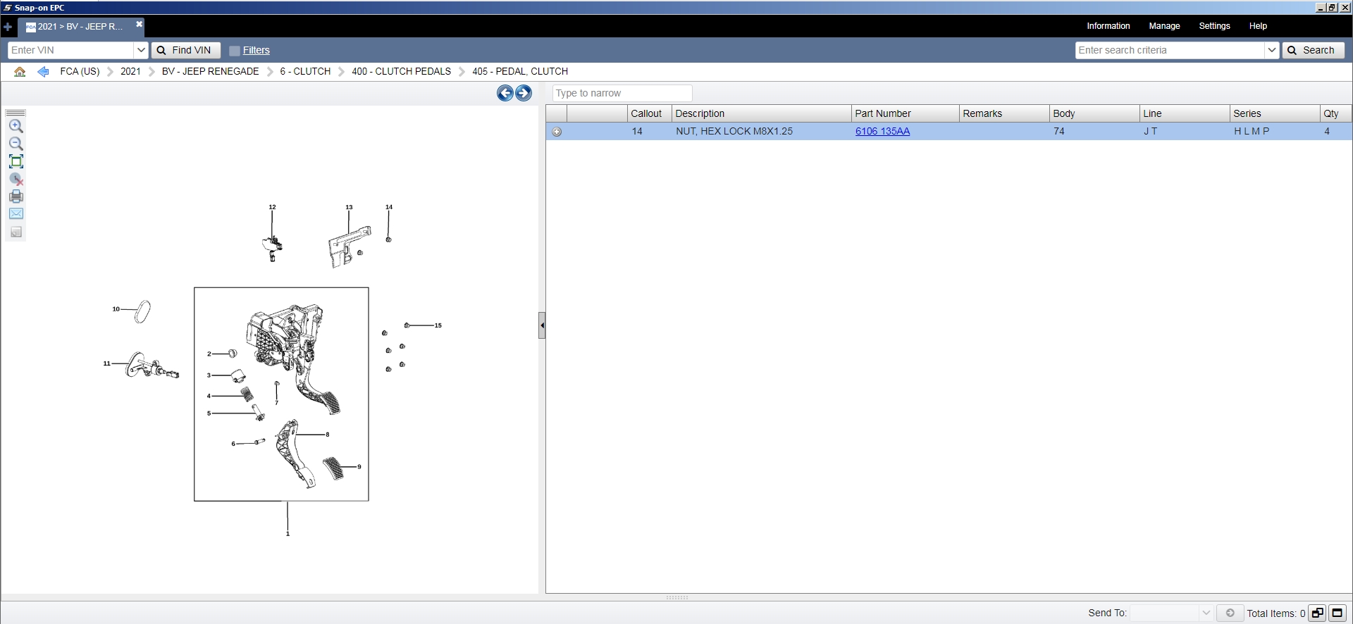Go to the previous illustration
Viewport: 1353px width, 624px height.
[x=505, y=93]
